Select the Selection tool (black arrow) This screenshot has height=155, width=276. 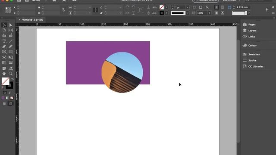pyautogui.click(x=4, y=25)
